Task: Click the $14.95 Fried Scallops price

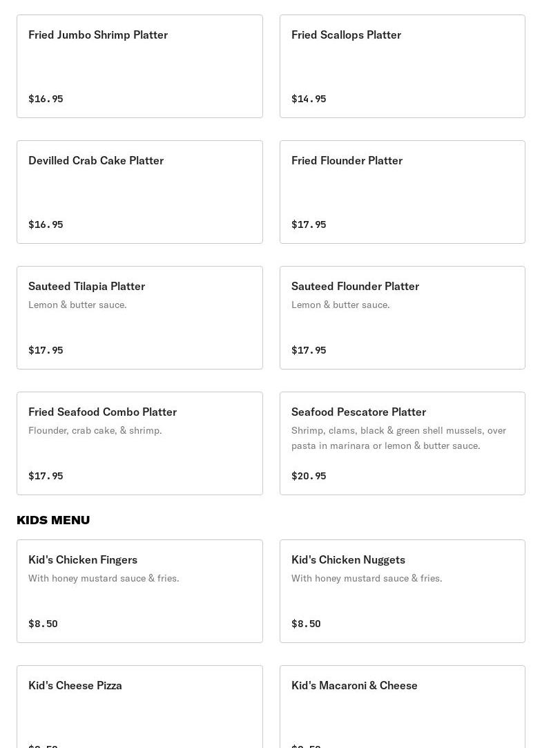Action: click(309, 99)
